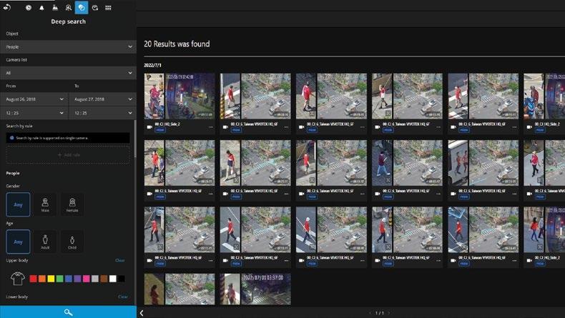Pick the orange upper body color swatch
Screen dimensions: 565x318
(x=42, y=279)
